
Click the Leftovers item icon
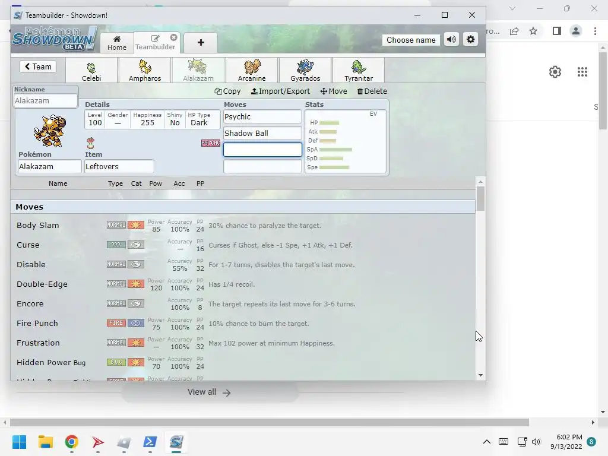tap(90, 143)
